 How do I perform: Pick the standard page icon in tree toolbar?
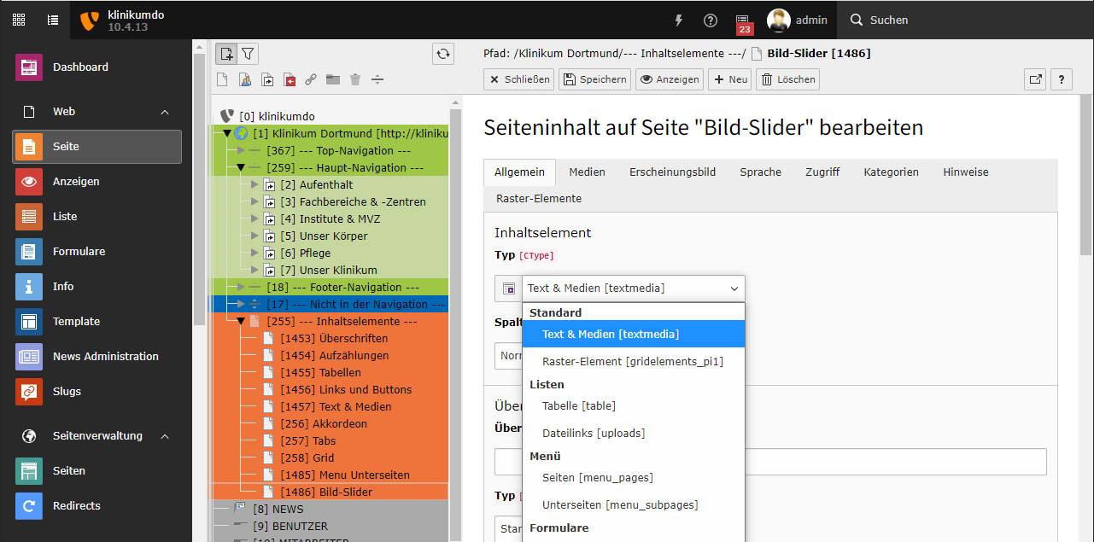pos(222,79)
